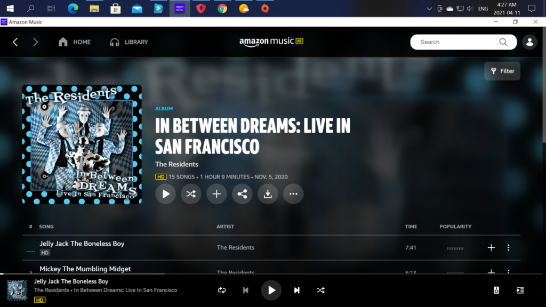The image size is (546, 307).
Task: Open the speaker device selector
Action: click(x=496, y=290)
